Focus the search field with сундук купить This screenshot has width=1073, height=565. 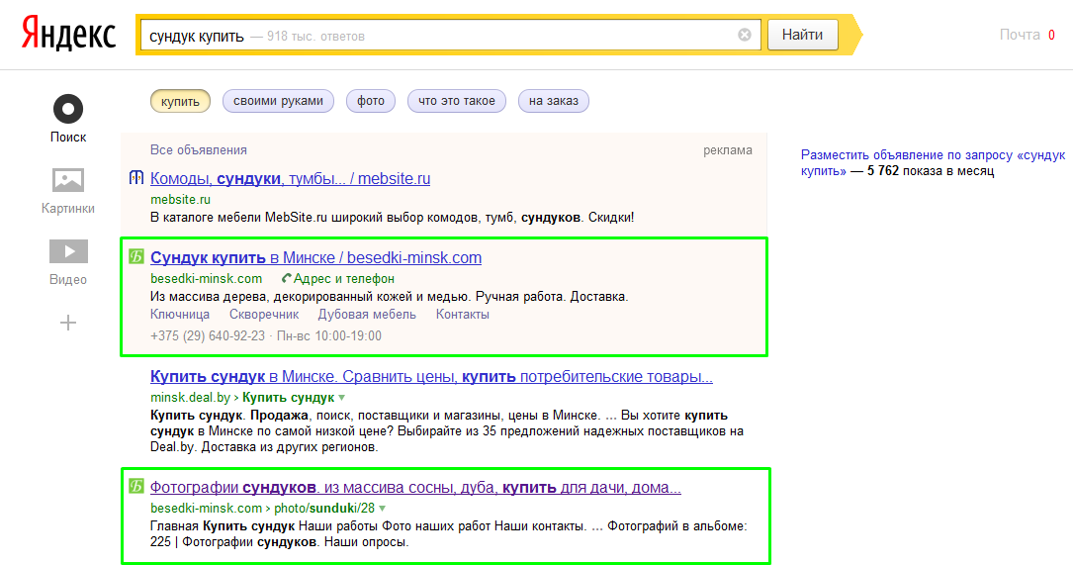[450, 35]
